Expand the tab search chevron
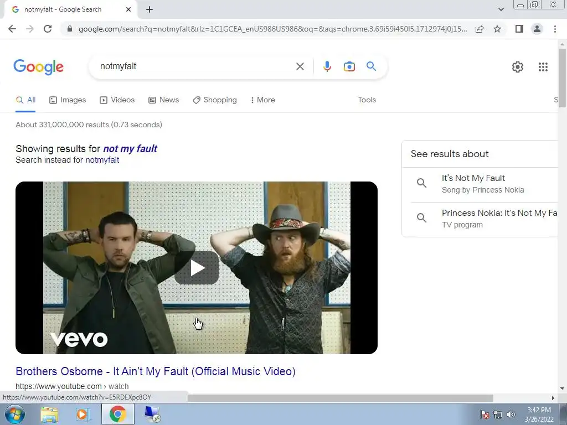The height and width of the screenshot is (425, 567). coord(501,9)
